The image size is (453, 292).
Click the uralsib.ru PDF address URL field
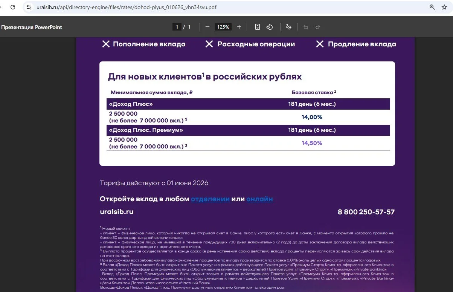click(126, 7)
